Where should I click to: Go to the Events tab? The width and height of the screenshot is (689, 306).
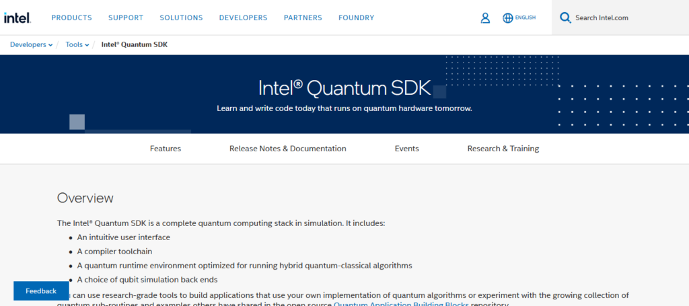407,149
